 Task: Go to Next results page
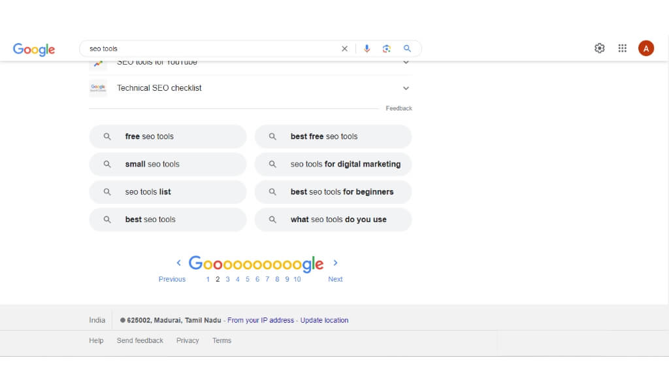335,280
